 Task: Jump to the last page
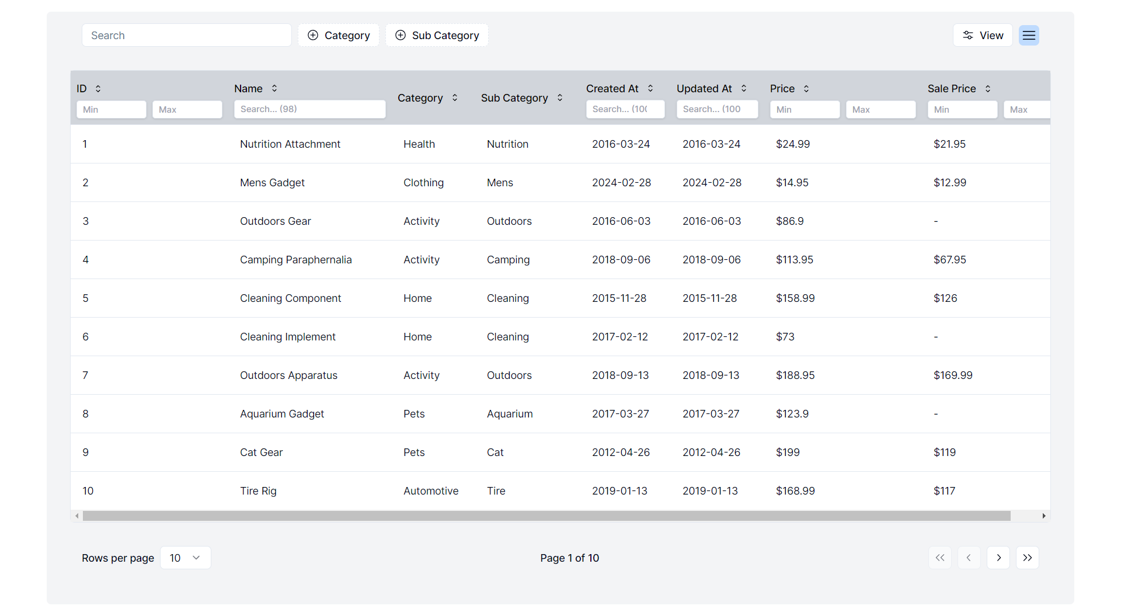pyautogui.click(x=1028, y=558)
